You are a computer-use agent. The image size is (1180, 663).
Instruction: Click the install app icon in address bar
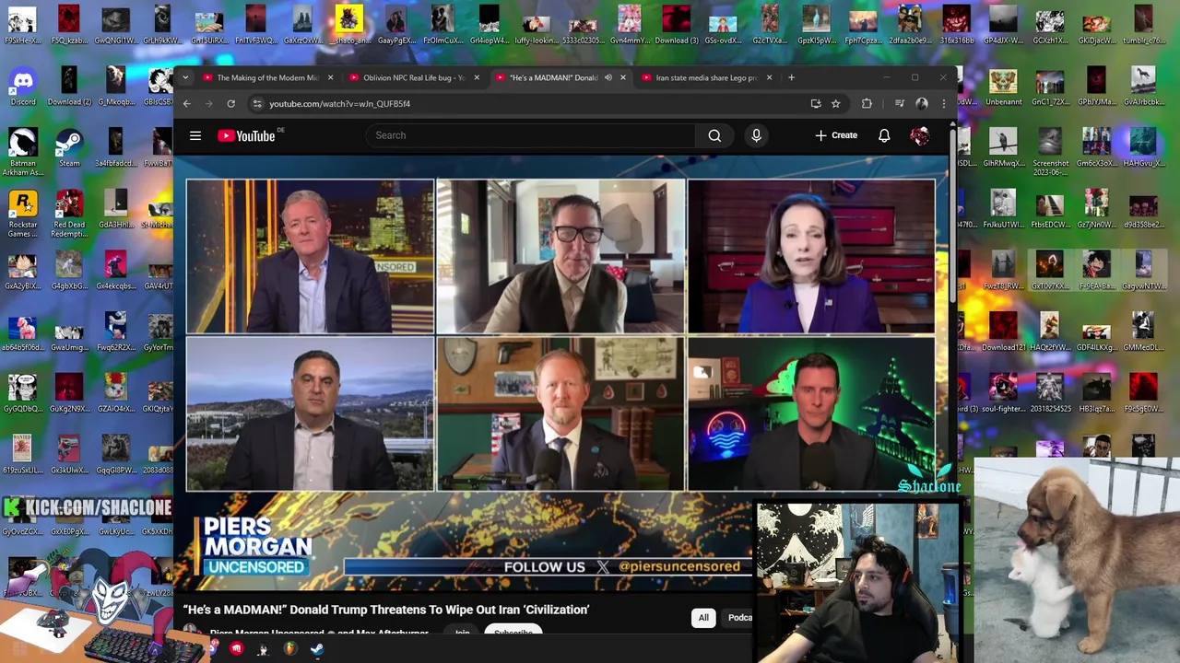[x=816, y=104]
